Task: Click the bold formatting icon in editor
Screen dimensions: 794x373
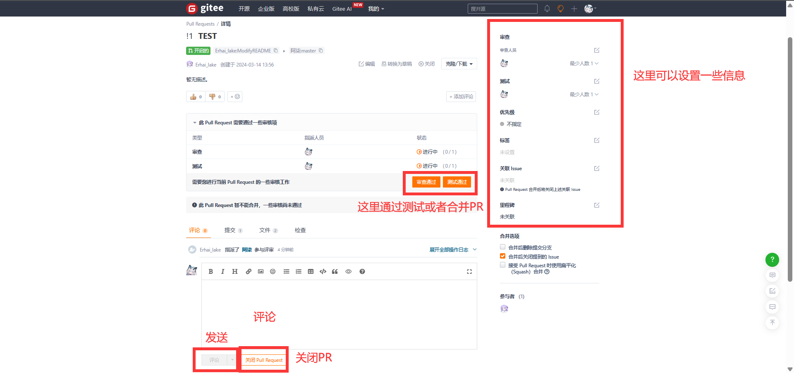Action: tap(210, 271)
